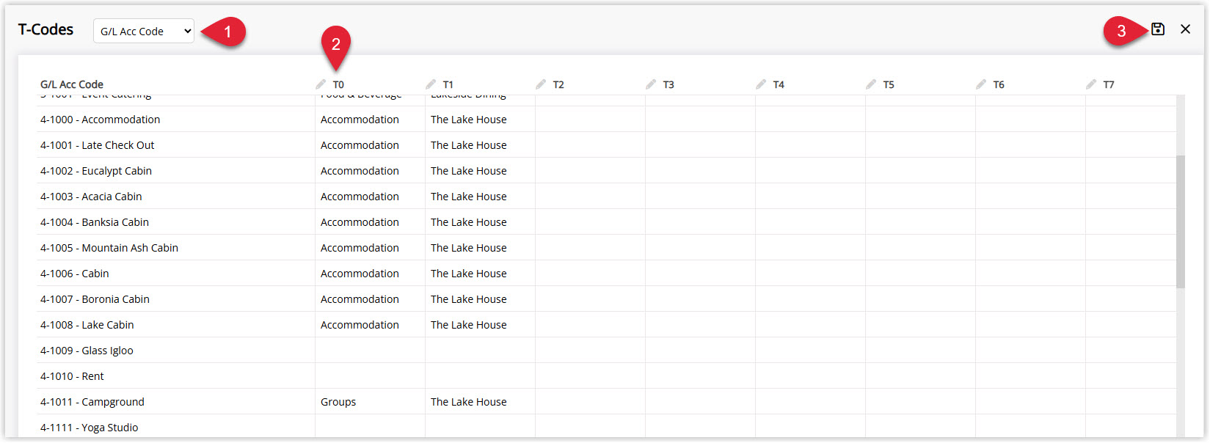Select row 4-1001 - Late Check Out
This screenshot has width=1210, height=443.
point(606,145)
